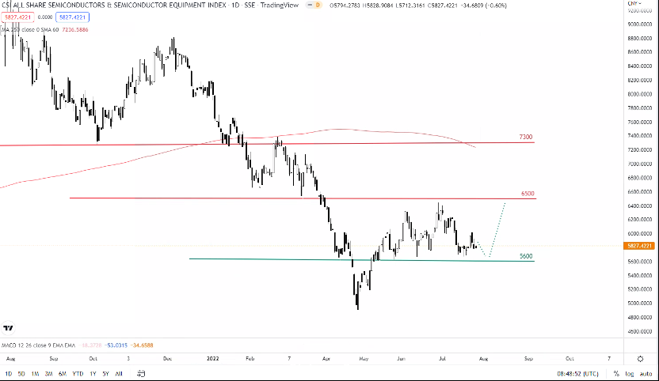Select the YTD time range

click(x=78, y=373)
